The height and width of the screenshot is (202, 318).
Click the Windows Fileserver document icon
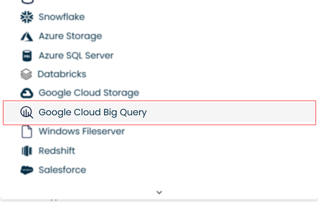[27, 132]
